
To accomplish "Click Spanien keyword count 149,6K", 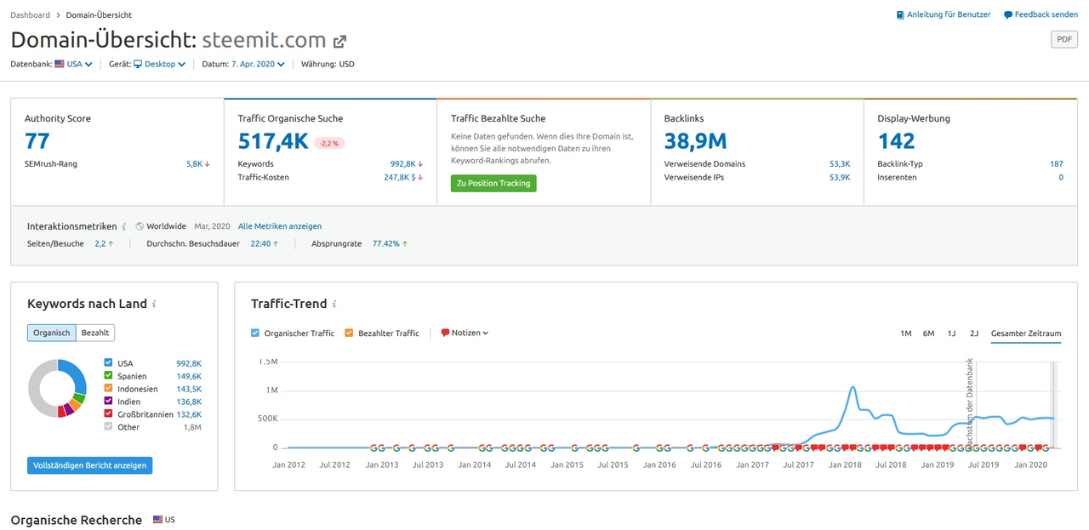I will point(189,376).
